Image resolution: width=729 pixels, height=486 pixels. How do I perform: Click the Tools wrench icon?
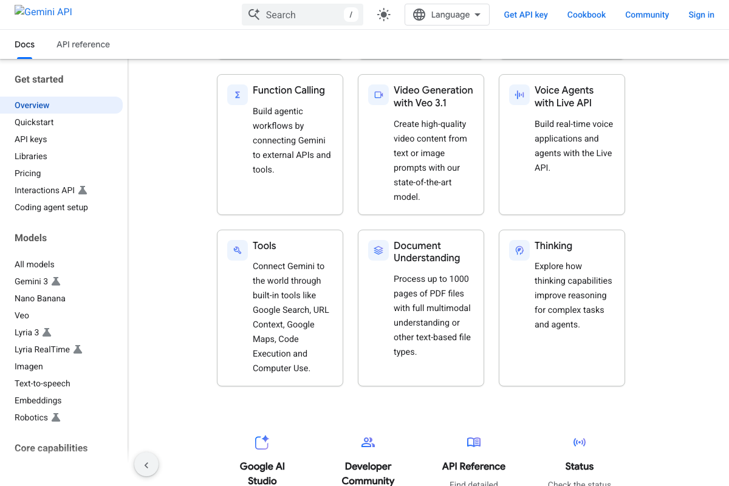238,250
